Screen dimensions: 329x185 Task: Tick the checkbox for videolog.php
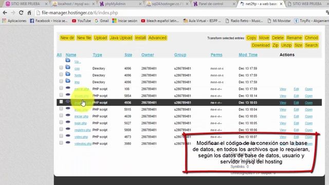pos(61,143)
